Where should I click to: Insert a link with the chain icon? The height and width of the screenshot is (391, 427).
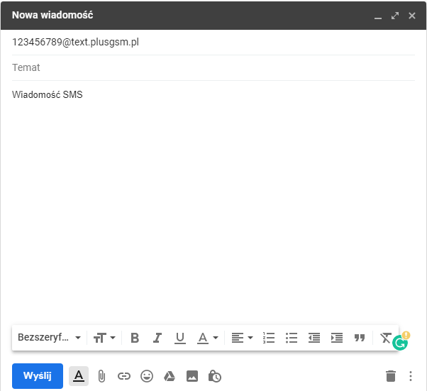124,376
